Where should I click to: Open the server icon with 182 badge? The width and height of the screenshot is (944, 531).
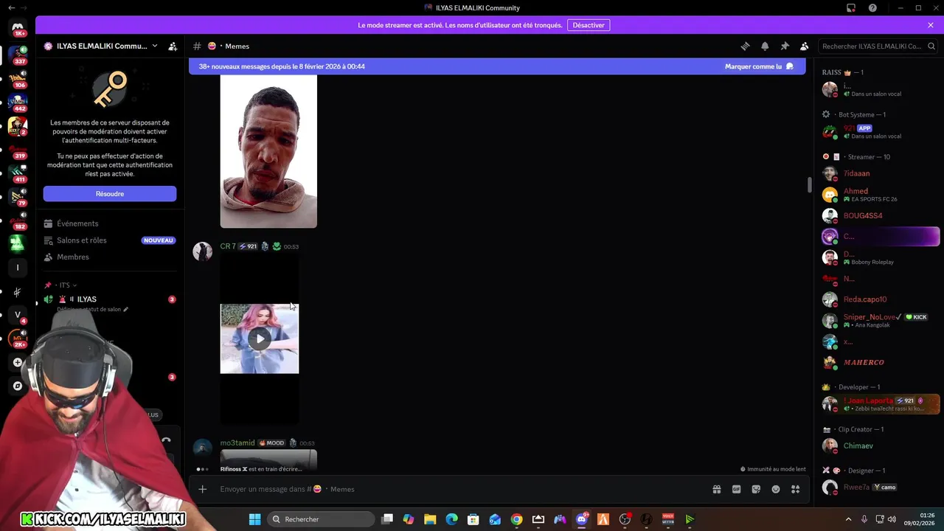coord(18,220)
